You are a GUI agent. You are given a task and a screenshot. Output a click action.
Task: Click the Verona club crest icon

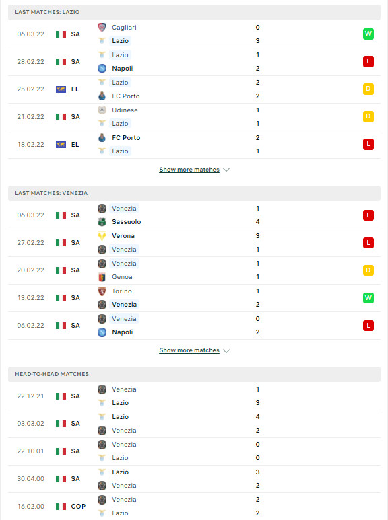[102, 236]
